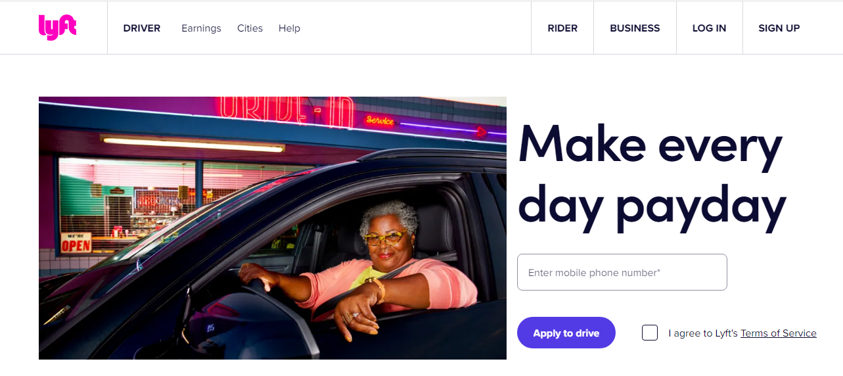The width and height of the screenshot is (843, 376).
Task: Click the hero photo of the driver
Action: tap(273, 228)
